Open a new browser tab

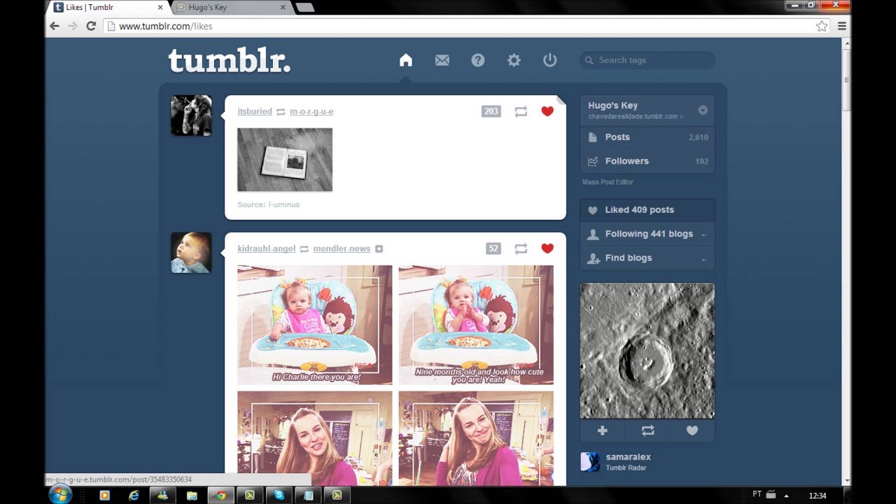[x=304, y=8]
